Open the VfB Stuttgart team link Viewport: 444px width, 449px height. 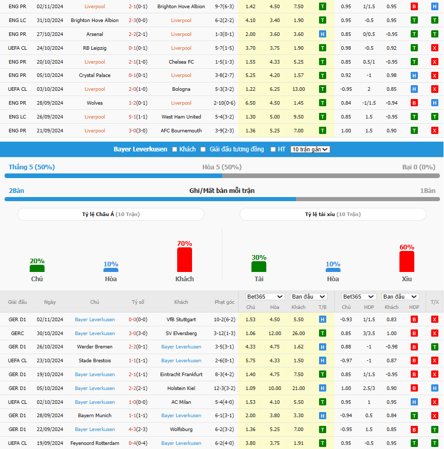coord(181,319)
